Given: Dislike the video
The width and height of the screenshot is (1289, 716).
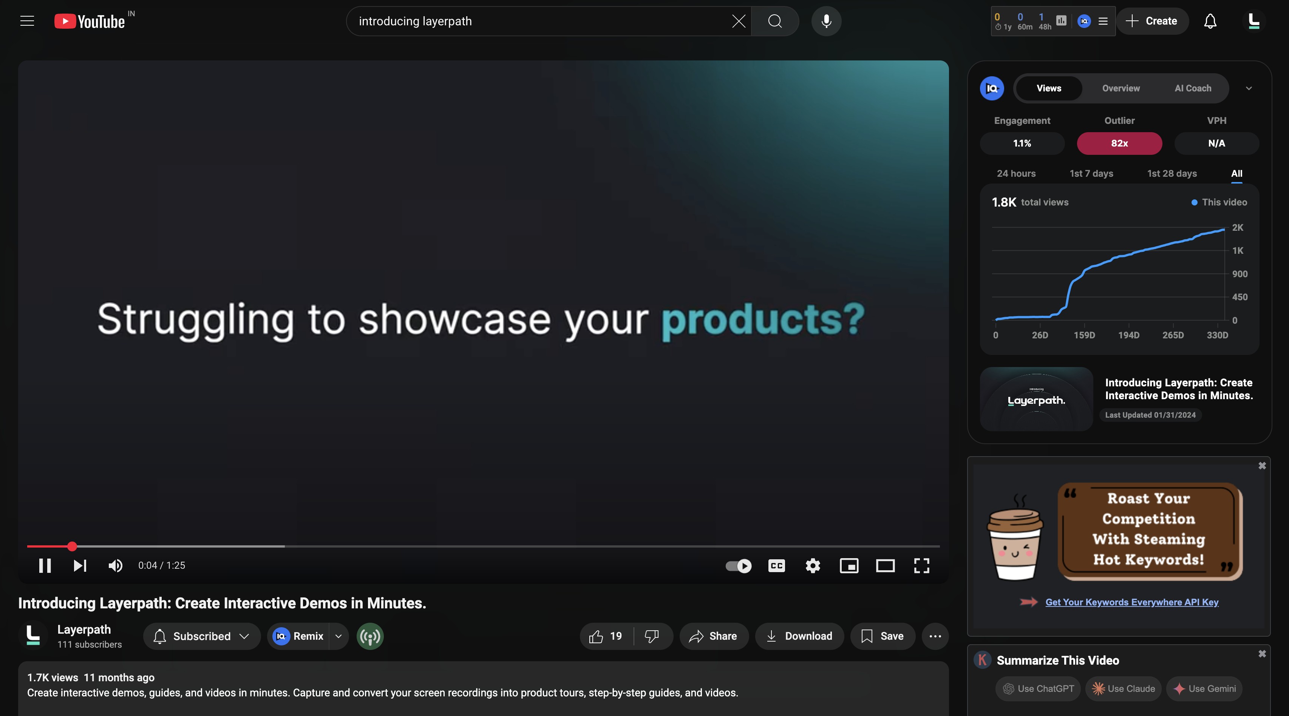Looking at the screenshot, I should tap(652, 636).
